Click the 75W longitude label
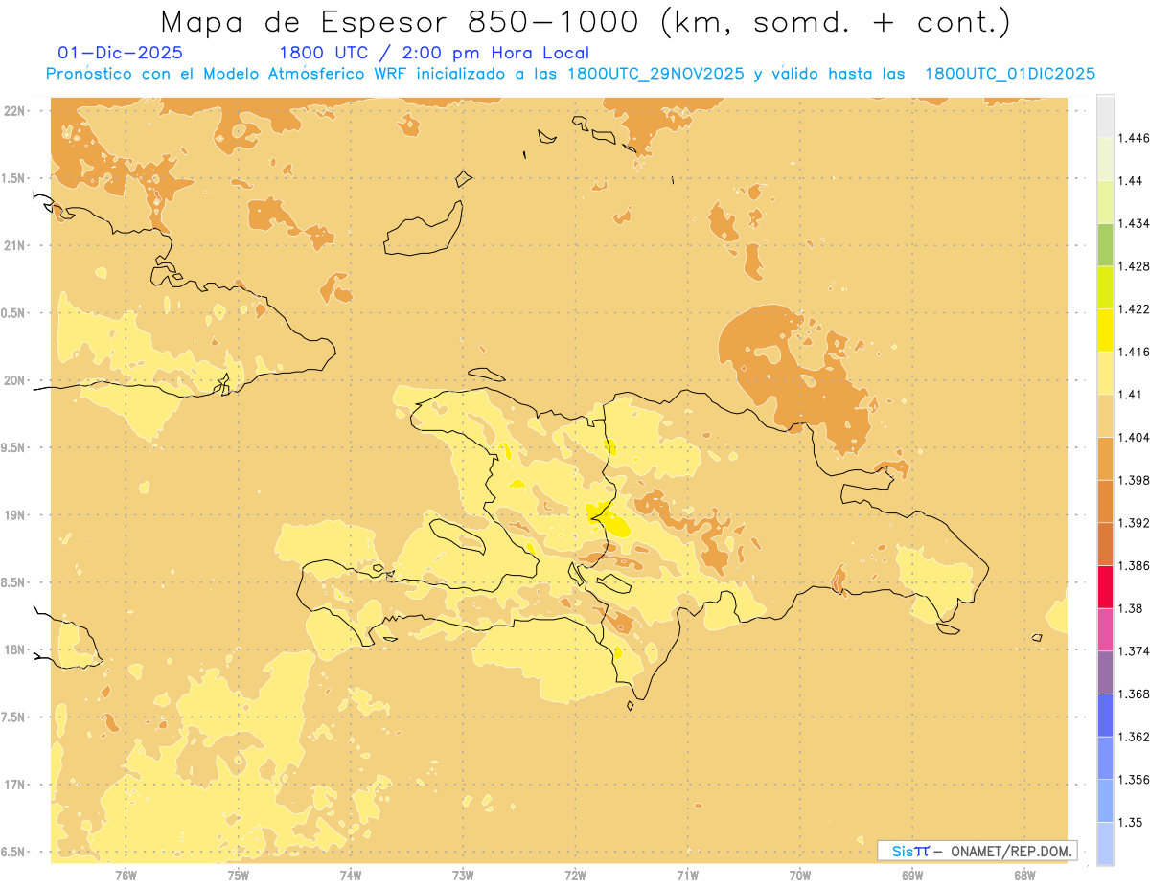The height and width of the screenshot is (888, 1150). (239, 876)
